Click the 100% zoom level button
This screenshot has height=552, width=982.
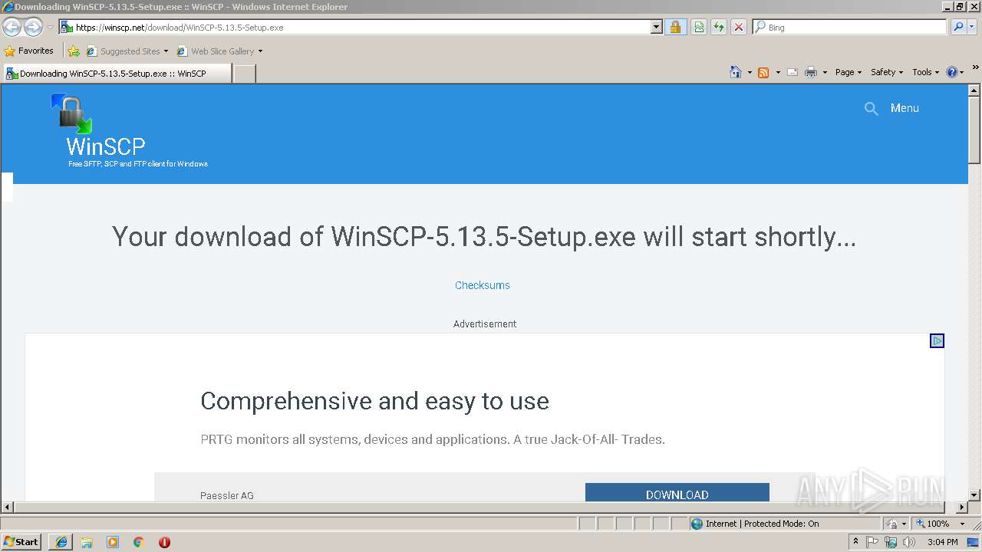tap(932, 524)
